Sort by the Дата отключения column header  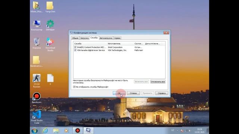coord(153,44)
